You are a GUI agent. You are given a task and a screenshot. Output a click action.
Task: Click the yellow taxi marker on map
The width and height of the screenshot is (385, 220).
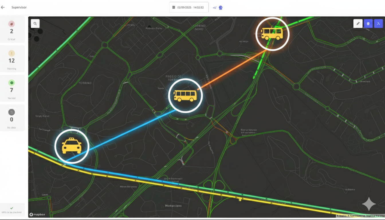(72, 146)
